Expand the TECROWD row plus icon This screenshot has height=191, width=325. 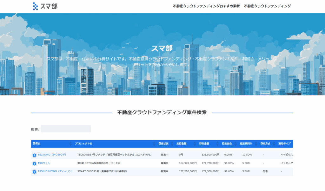(34, 155)
